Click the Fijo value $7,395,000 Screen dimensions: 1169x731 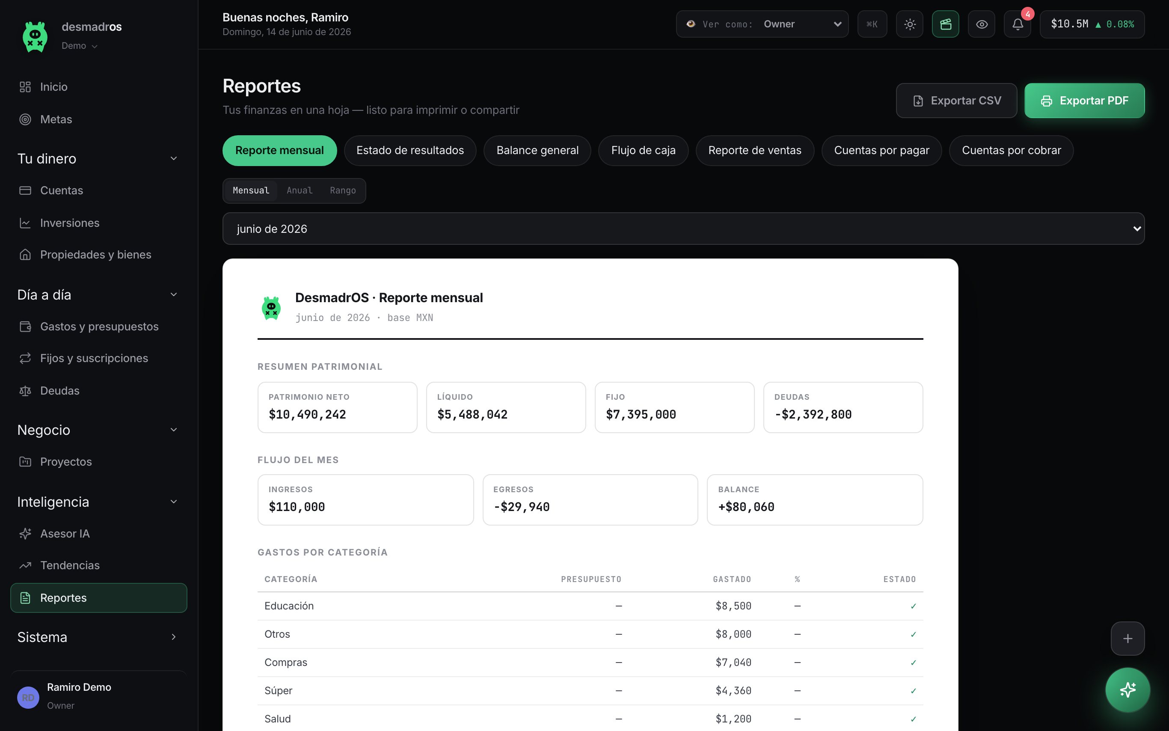tap(641, 415)
